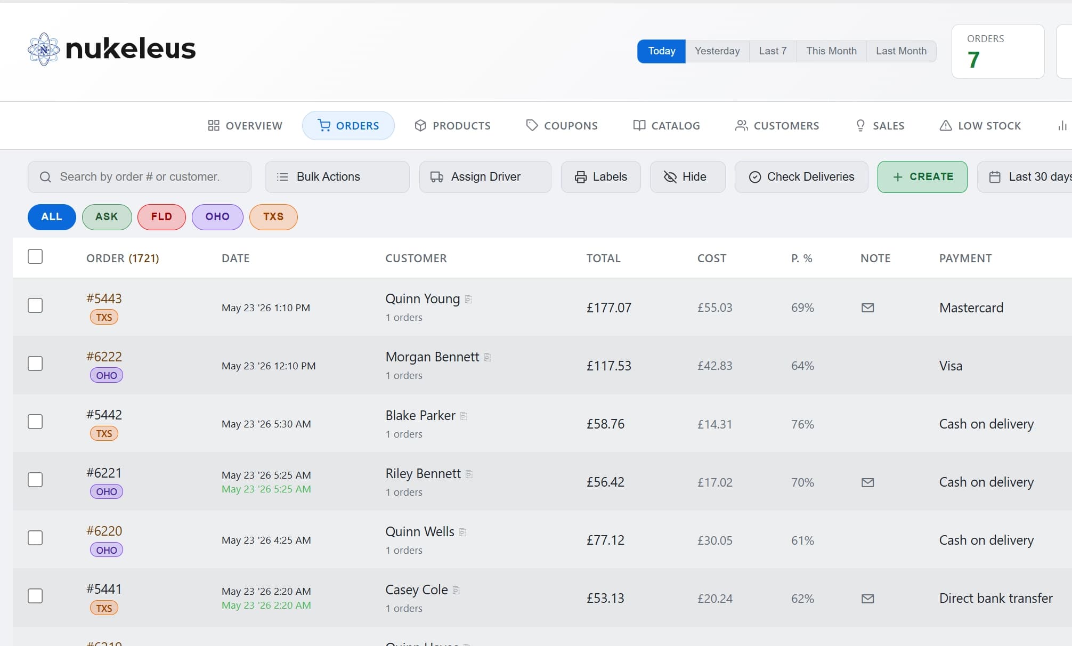Viewport: 1072px width, 646px height.
Task: Filter orders by the green ASK pill
Action: click(x=107, y=217)
